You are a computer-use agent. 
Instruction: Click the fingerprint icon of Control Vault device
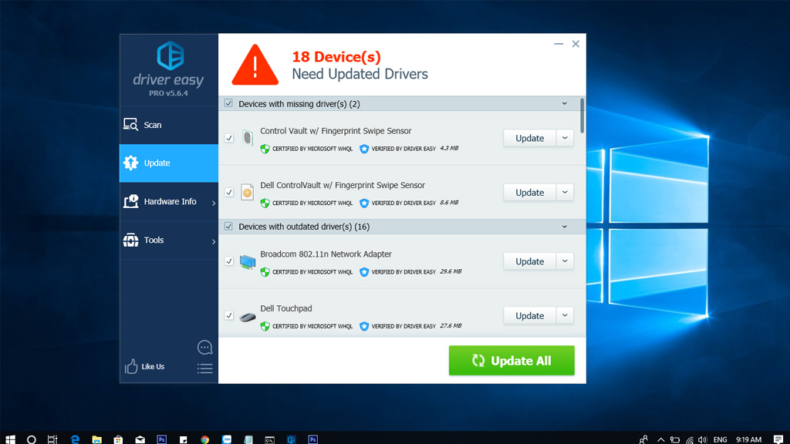click(x=248, y=137)
